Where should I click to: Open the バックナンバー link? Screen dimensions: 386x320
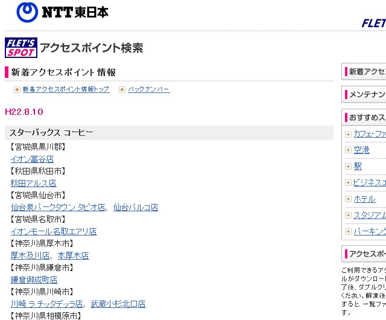click(x=149, y=89)
